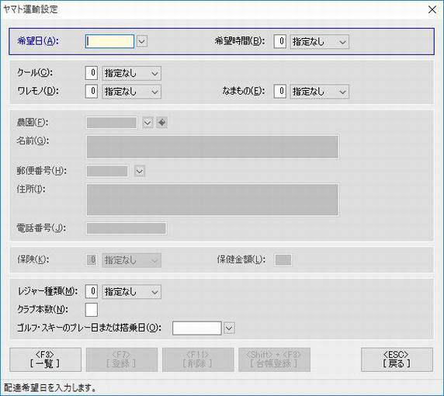This screenshot has height=396, width=444.
Task: Click the 電話番号(J) field
Action: [127, 228]
